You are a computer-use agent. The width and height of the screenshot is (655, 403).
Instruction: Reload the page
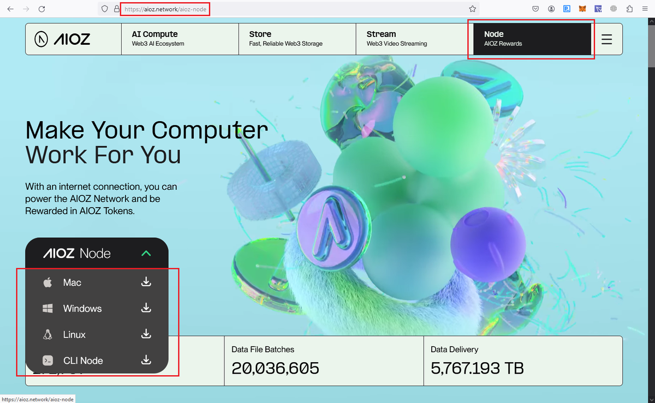(x=42, y=9)
